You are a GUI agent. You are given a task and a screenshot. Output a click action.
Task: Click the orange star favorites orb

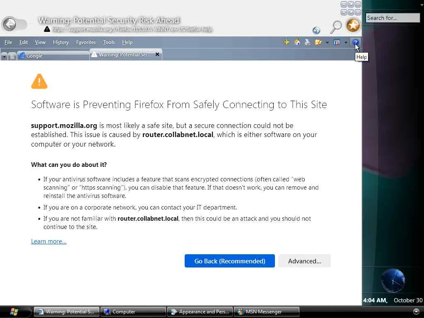[x=353, y=25]
